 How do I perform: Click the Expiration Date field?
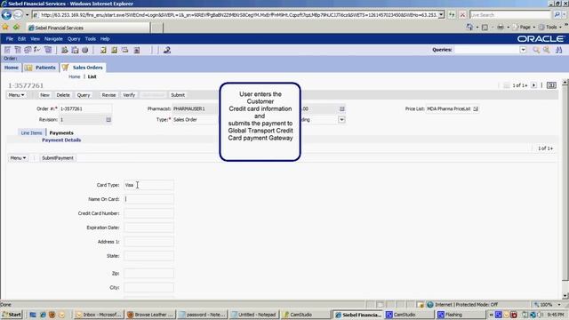pos(148,228)
